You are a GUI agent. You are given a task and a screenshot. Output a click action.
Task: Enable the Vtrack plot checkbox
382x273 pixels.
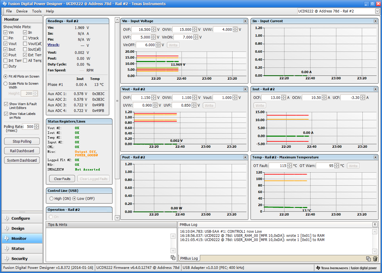coord(25,38)
